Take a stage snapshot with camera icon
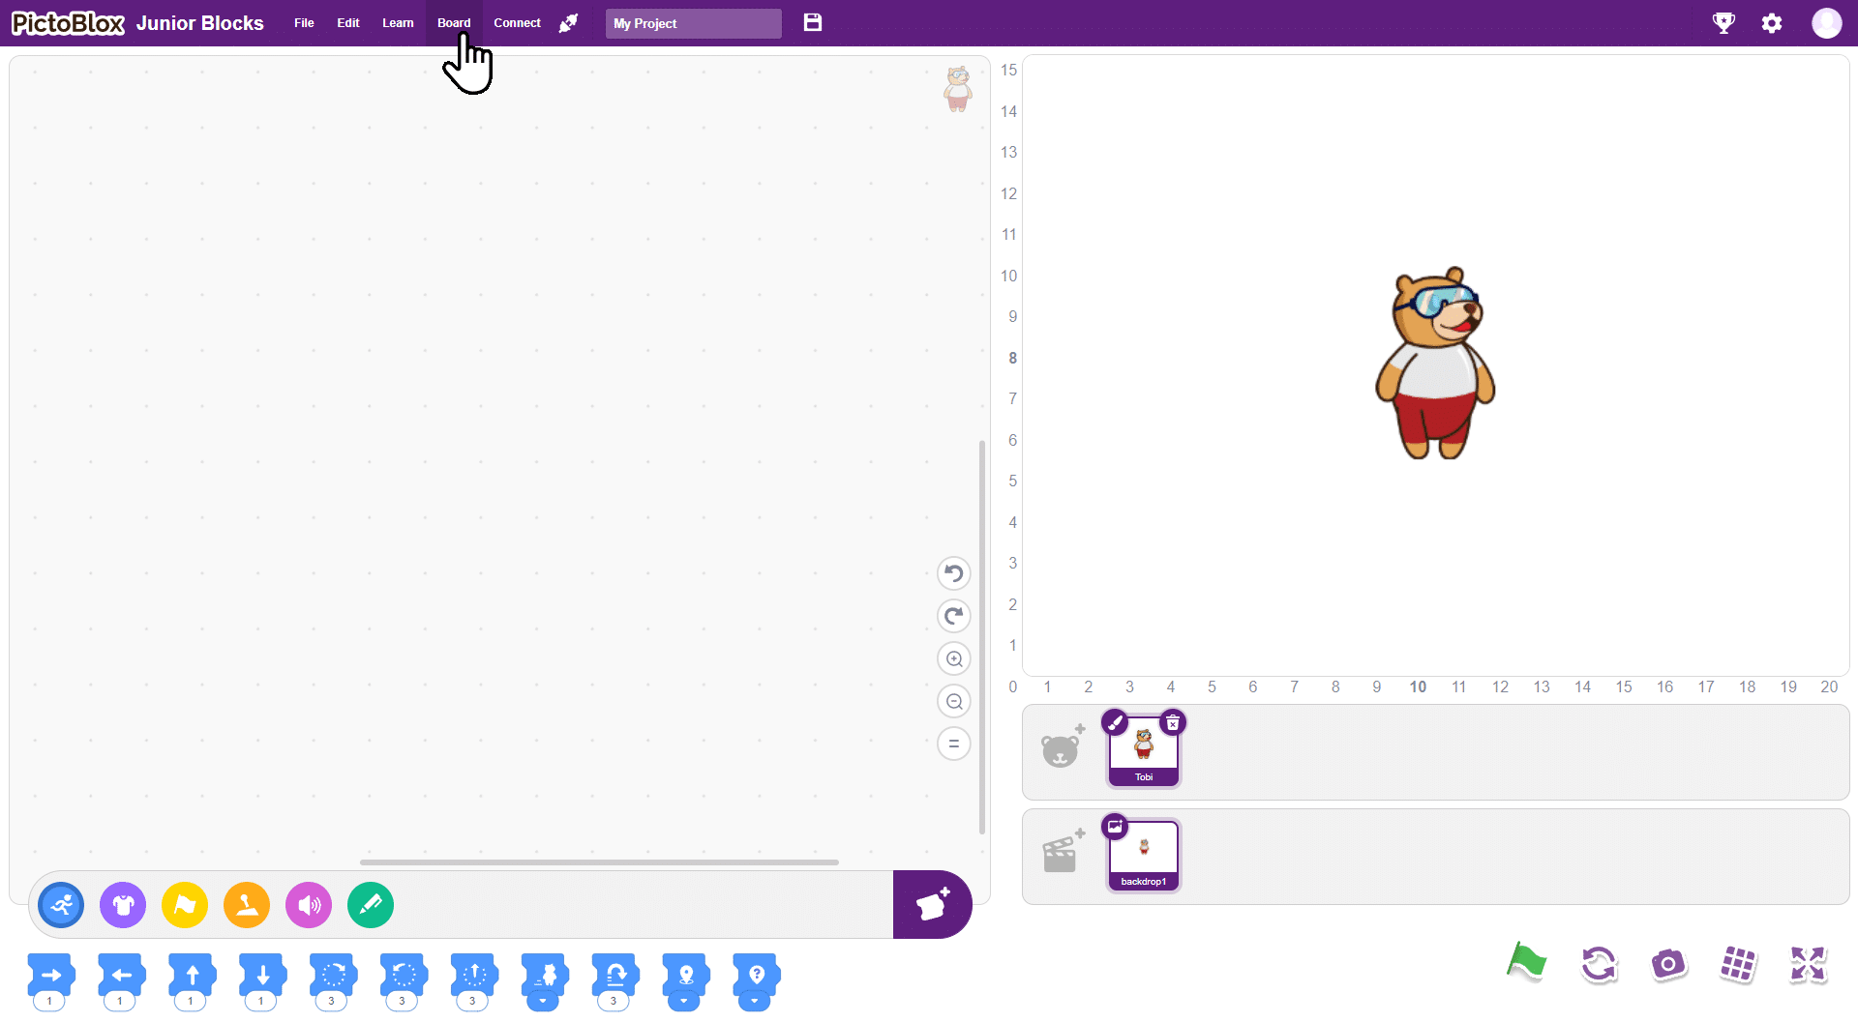Viewport: 1858px width, 1022px height. click(1667, 964)
